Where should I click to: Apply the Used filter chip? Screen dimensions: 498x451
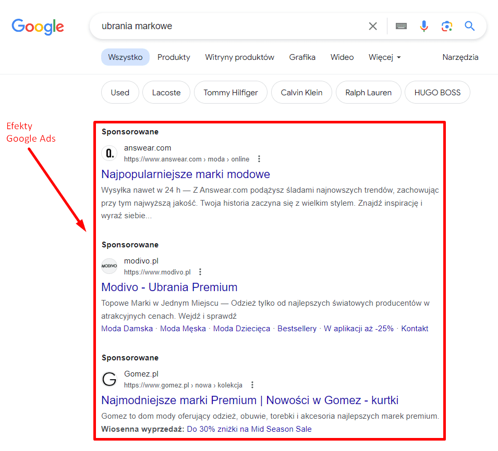[120, 92]
